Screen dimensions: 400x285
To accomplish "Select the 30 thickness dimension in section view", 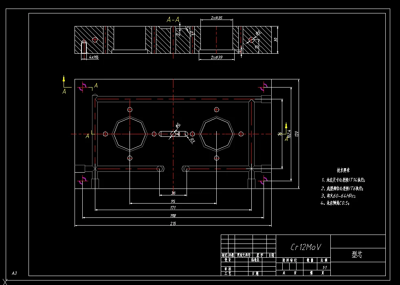I will pyautogui.click(x=275, y=40).
